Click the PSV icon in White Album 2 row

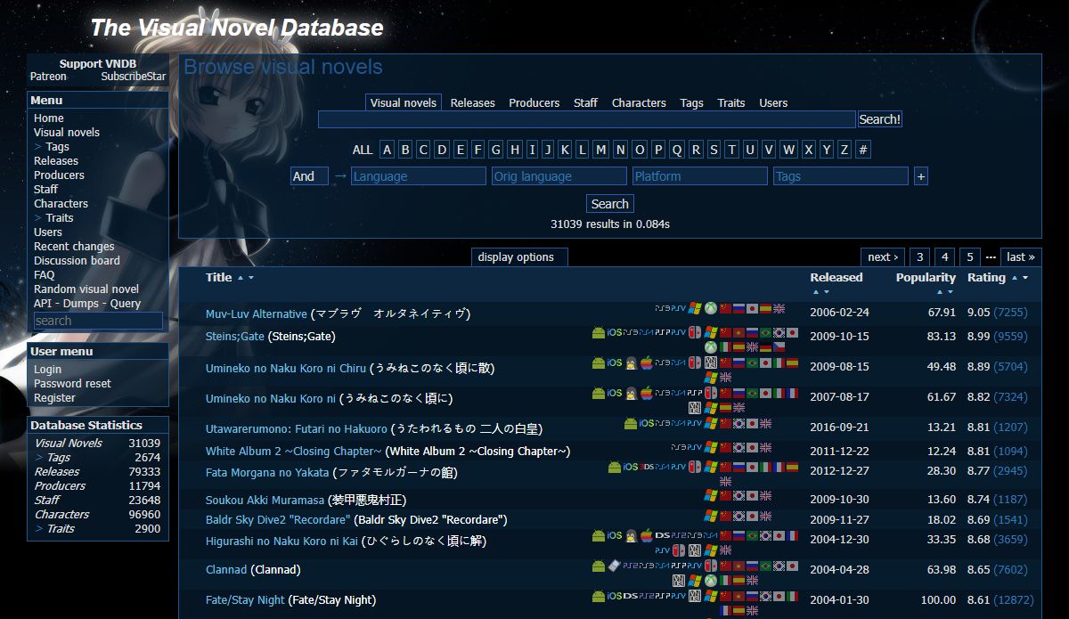point(694,447)
